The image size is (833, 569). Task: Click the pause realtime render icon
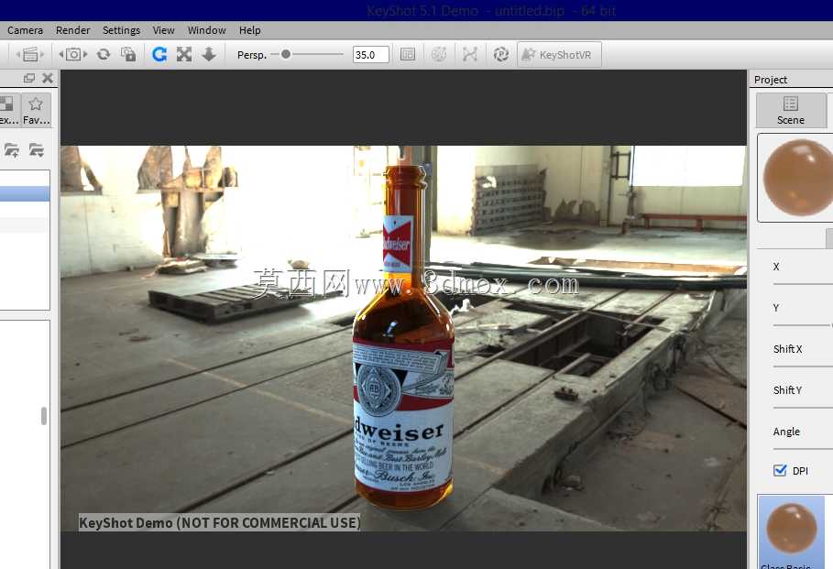[500, 54]
